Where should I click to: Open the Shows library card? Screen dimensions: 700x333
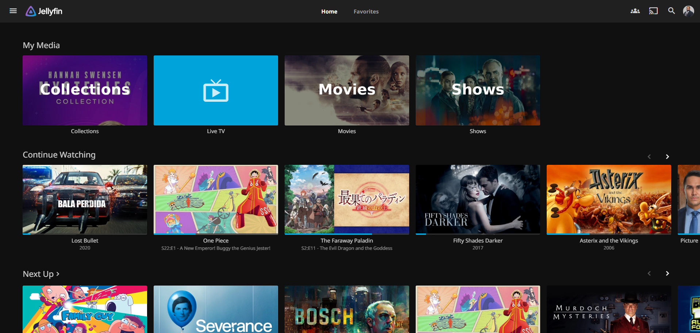pyautogui.click(x=478, y=90)
